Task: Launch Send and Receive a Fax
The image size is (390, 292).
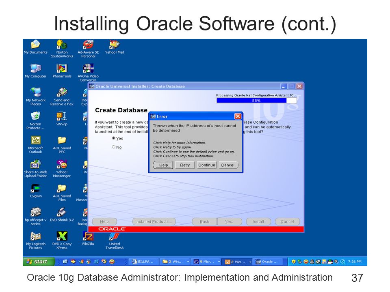Action: point(62,97)
